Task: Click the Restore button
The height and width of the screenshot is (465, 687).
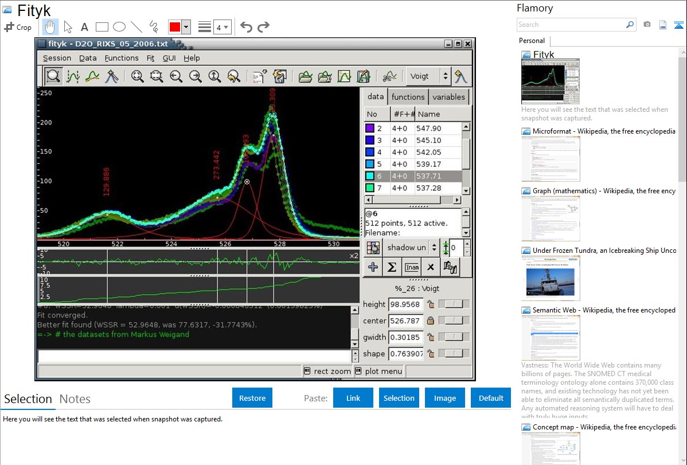Action: 252,398
